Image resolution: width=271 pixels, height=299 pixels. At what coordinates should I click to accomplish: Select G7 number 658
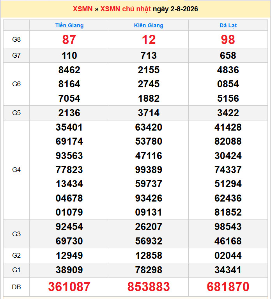click(228, 55)
